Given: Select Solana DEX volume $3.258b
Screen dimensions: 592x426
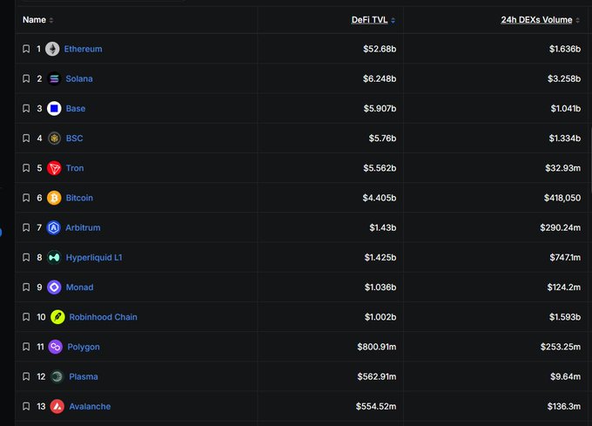Looking at the screenshot, I should pos(564,78).
